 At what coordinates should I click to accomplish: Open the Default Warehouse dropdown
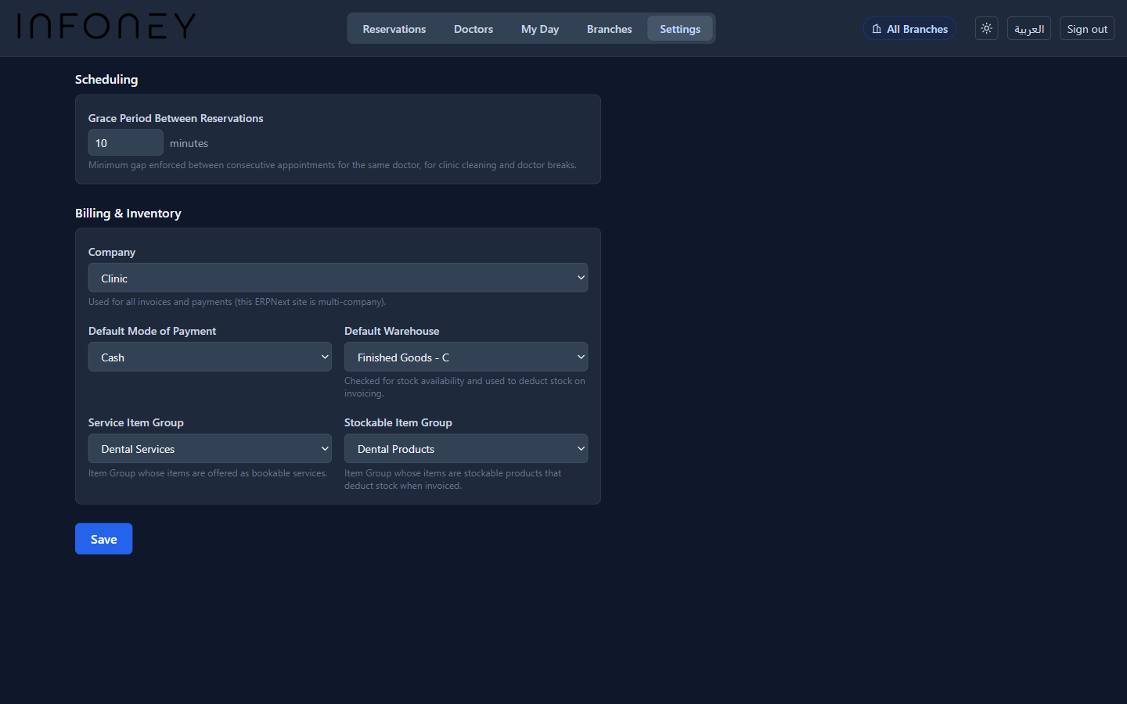(x=466, y=357)
